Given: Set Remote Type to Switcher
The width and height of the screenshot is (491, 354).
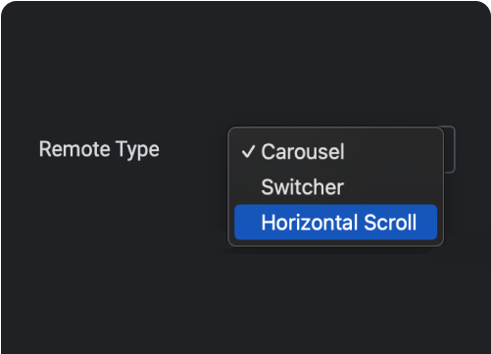Looking at the screenshot, I should [335, 187].
